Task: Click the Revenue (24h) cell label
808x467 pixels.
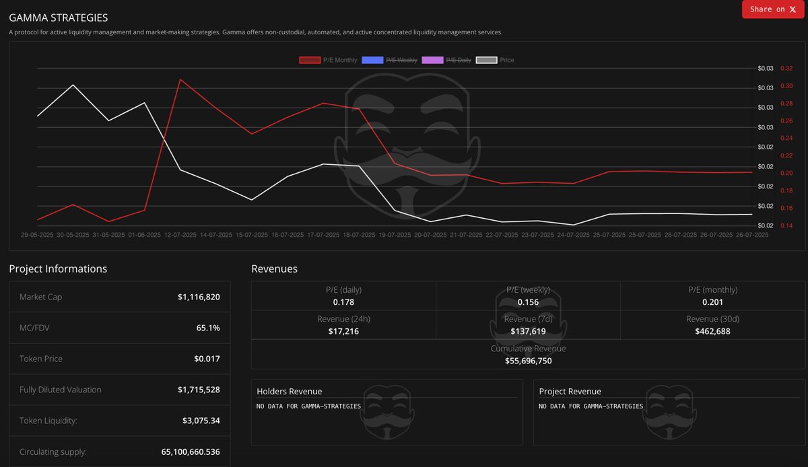Action: [343, 319]
